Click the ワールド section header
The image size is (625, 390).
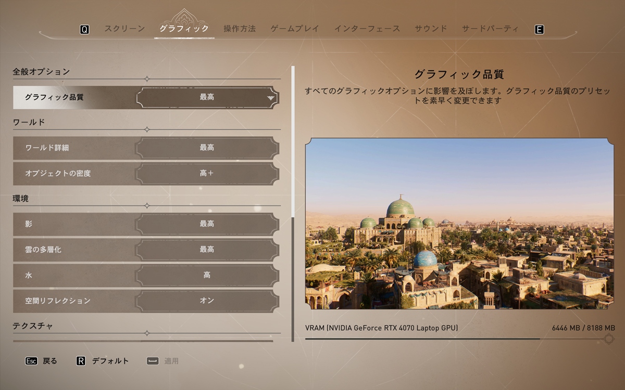pos(29,123)
